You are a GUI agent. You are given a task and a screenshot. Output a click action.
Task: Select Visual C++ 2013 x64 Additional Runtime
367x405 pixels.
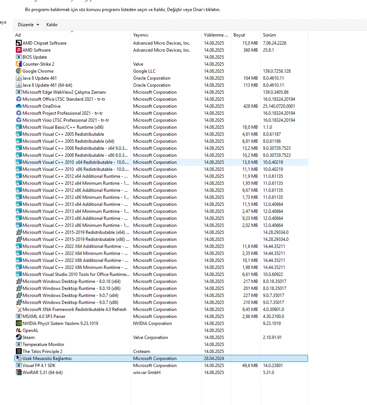(x=75, y=204)
